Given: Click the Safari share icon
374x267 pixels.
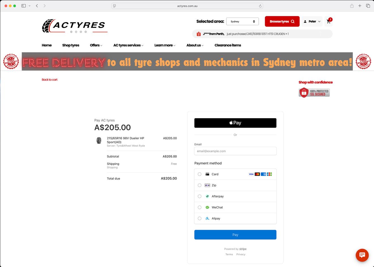Looking at the screenshot, I should [352, 6].
